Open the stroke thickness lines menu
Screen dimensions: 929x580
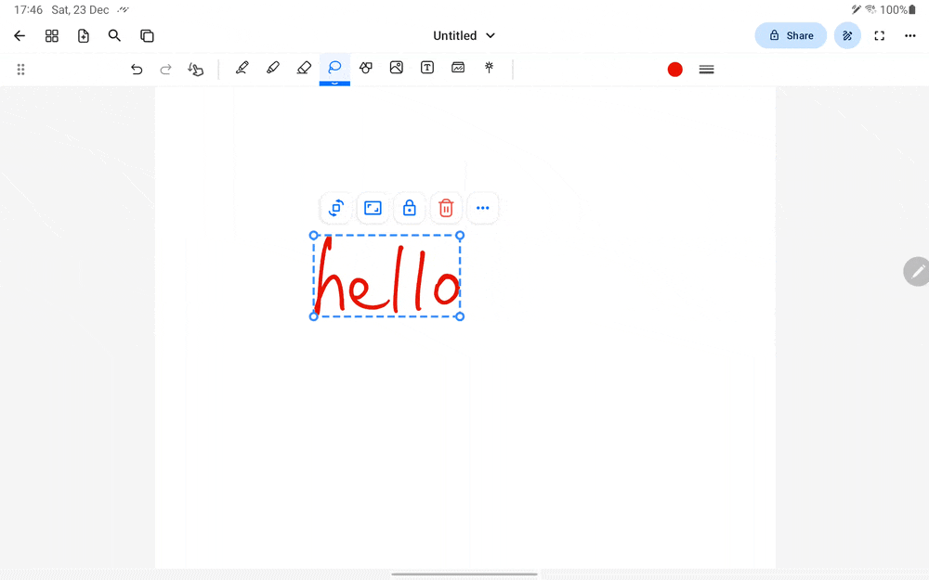point(706,70)
